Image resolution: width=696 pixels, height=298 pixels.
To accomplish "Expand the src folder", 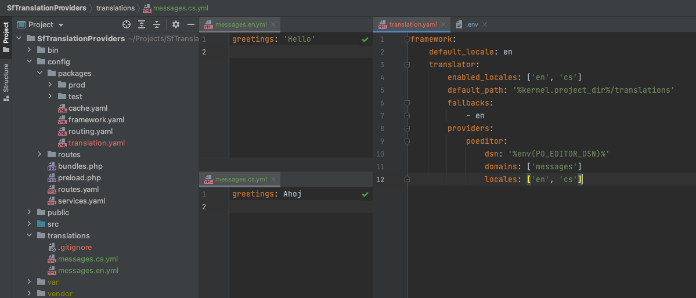I will (29, 224).
